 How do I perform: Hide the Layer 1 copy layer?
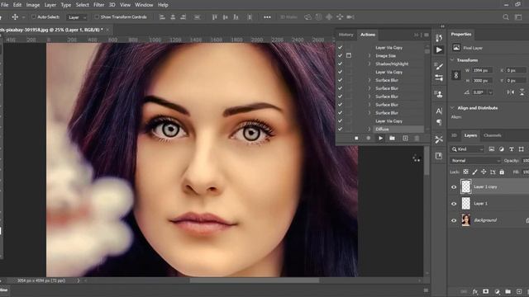[x=454, y=187]
